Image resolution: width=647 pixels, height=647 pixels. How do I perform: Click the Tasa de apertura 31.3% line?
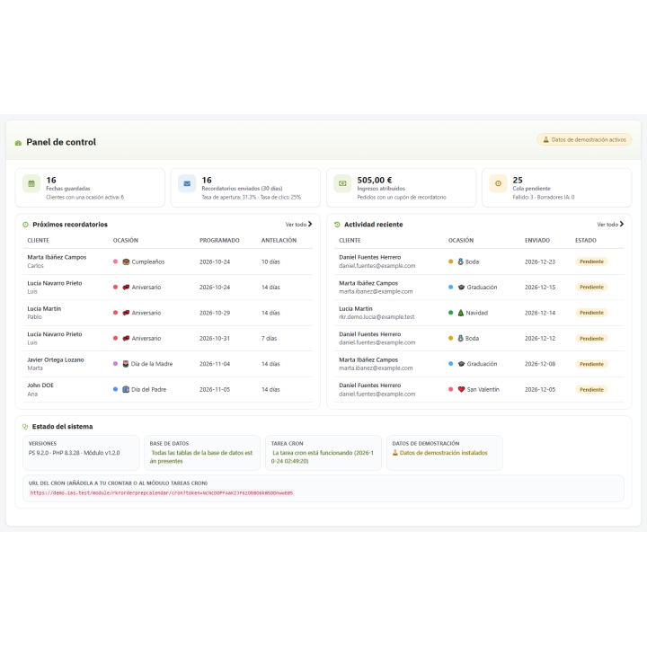[252, 197]
